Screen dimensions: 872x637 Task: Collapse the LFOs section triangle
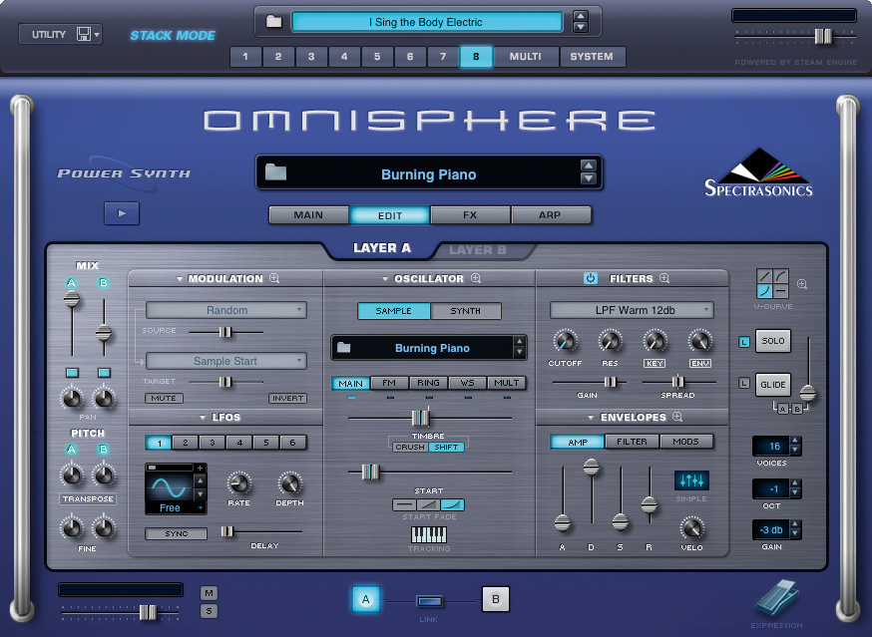203,417
